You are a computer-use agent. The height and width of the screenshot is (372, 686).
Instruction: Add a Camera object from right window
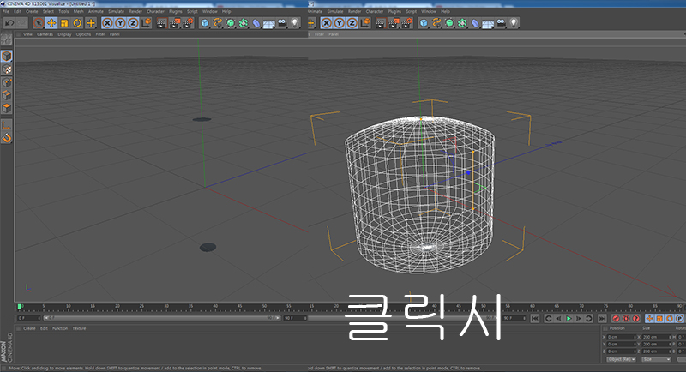coord(501,23)
